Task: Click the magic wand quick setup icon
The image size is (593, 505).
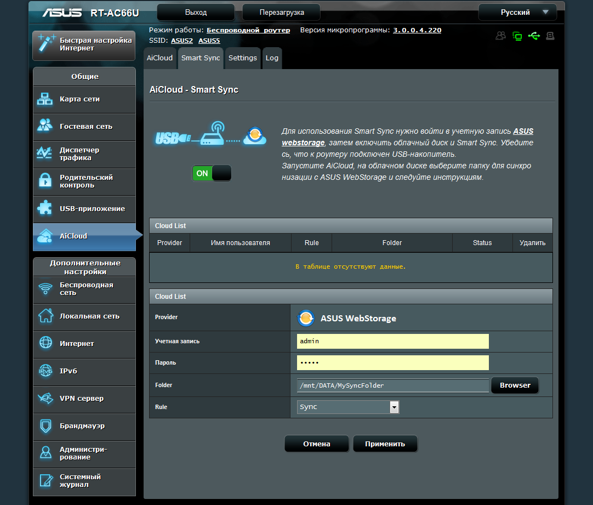Action: coord(46,43)
